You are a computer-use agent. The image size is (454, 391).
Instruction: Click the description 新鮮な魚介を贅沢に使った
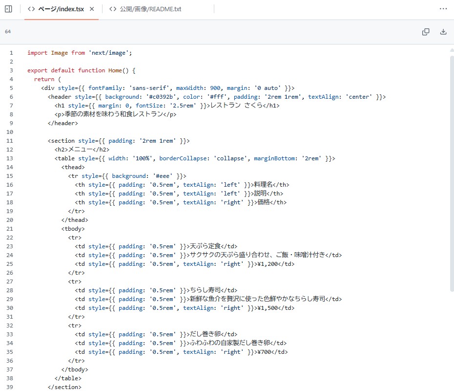226,299
